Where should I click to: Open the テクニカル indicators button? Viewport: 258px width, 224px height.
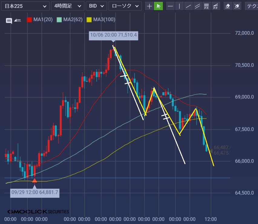pos(251,6)
